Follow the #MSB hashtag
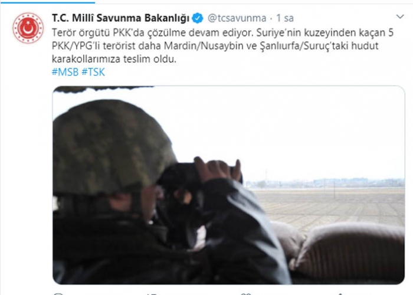This screenshot has height=295, width=413. pyautogui.click(x=65, y=72)
